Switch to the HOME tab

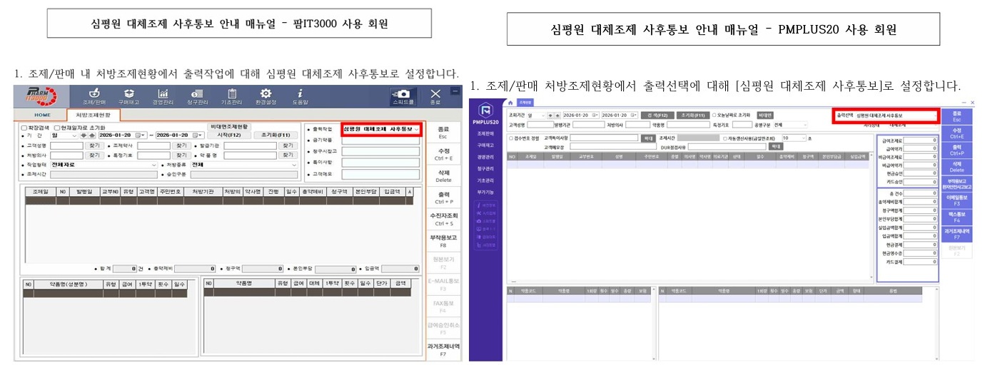pyautogui.click(x=42, y=114)
